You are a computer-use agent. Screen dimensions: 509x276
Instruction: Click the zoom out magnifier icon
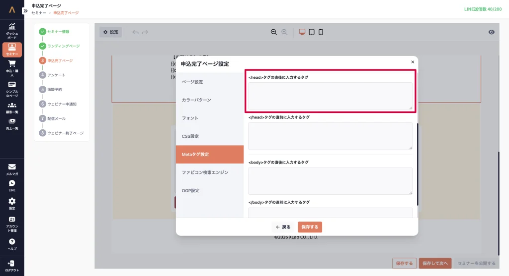coord(273,32)
